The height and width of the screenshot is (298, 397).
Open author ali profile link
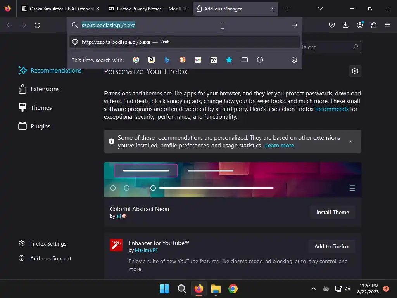118,216
